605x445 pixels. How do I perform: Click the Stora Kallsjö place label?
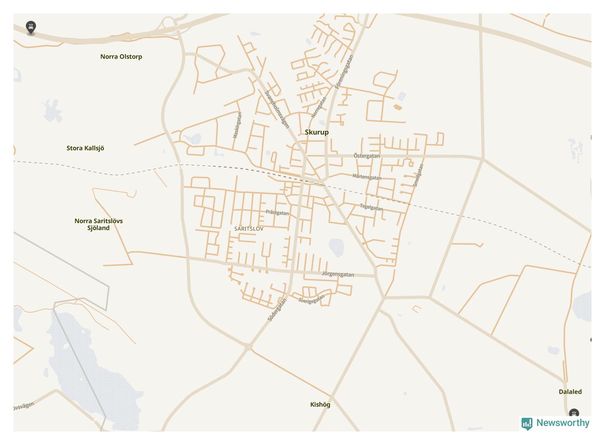(85, 148)
